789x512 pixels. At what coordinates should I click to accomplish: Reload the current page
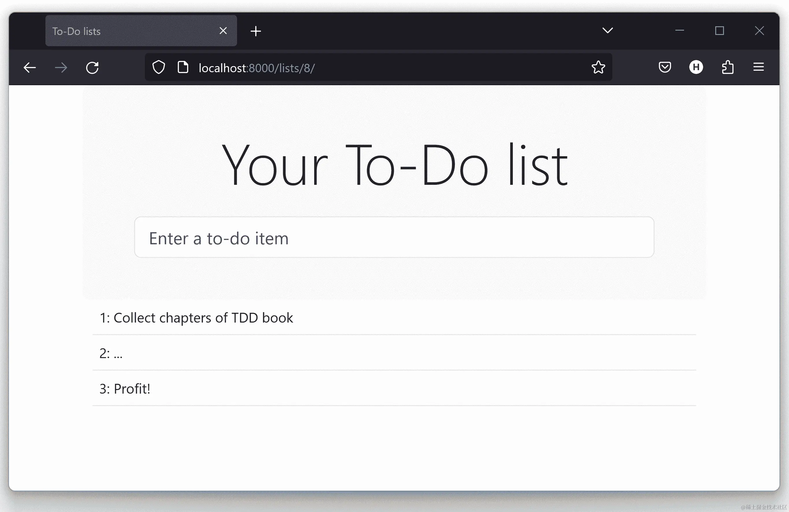point(92,68)
